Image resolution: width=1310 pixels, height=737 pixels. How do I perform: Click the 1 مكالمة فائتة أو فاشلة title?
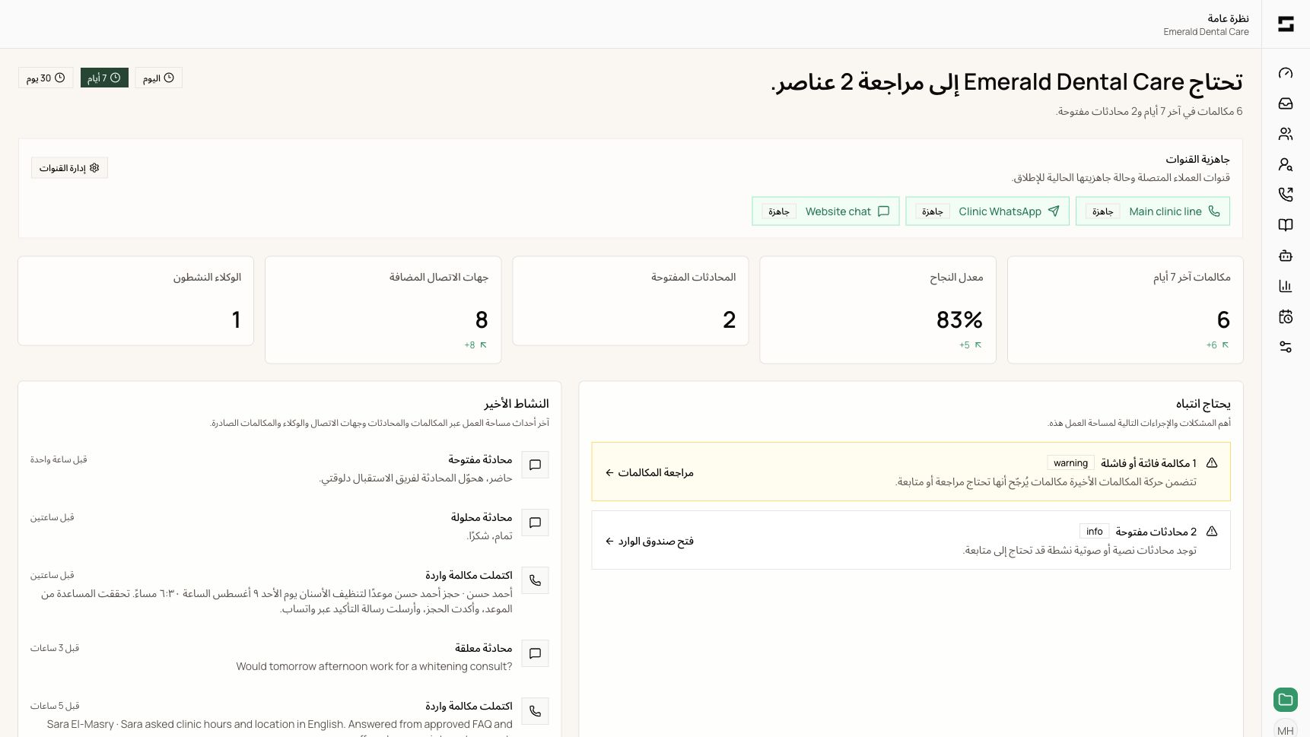coord(1149,463)
